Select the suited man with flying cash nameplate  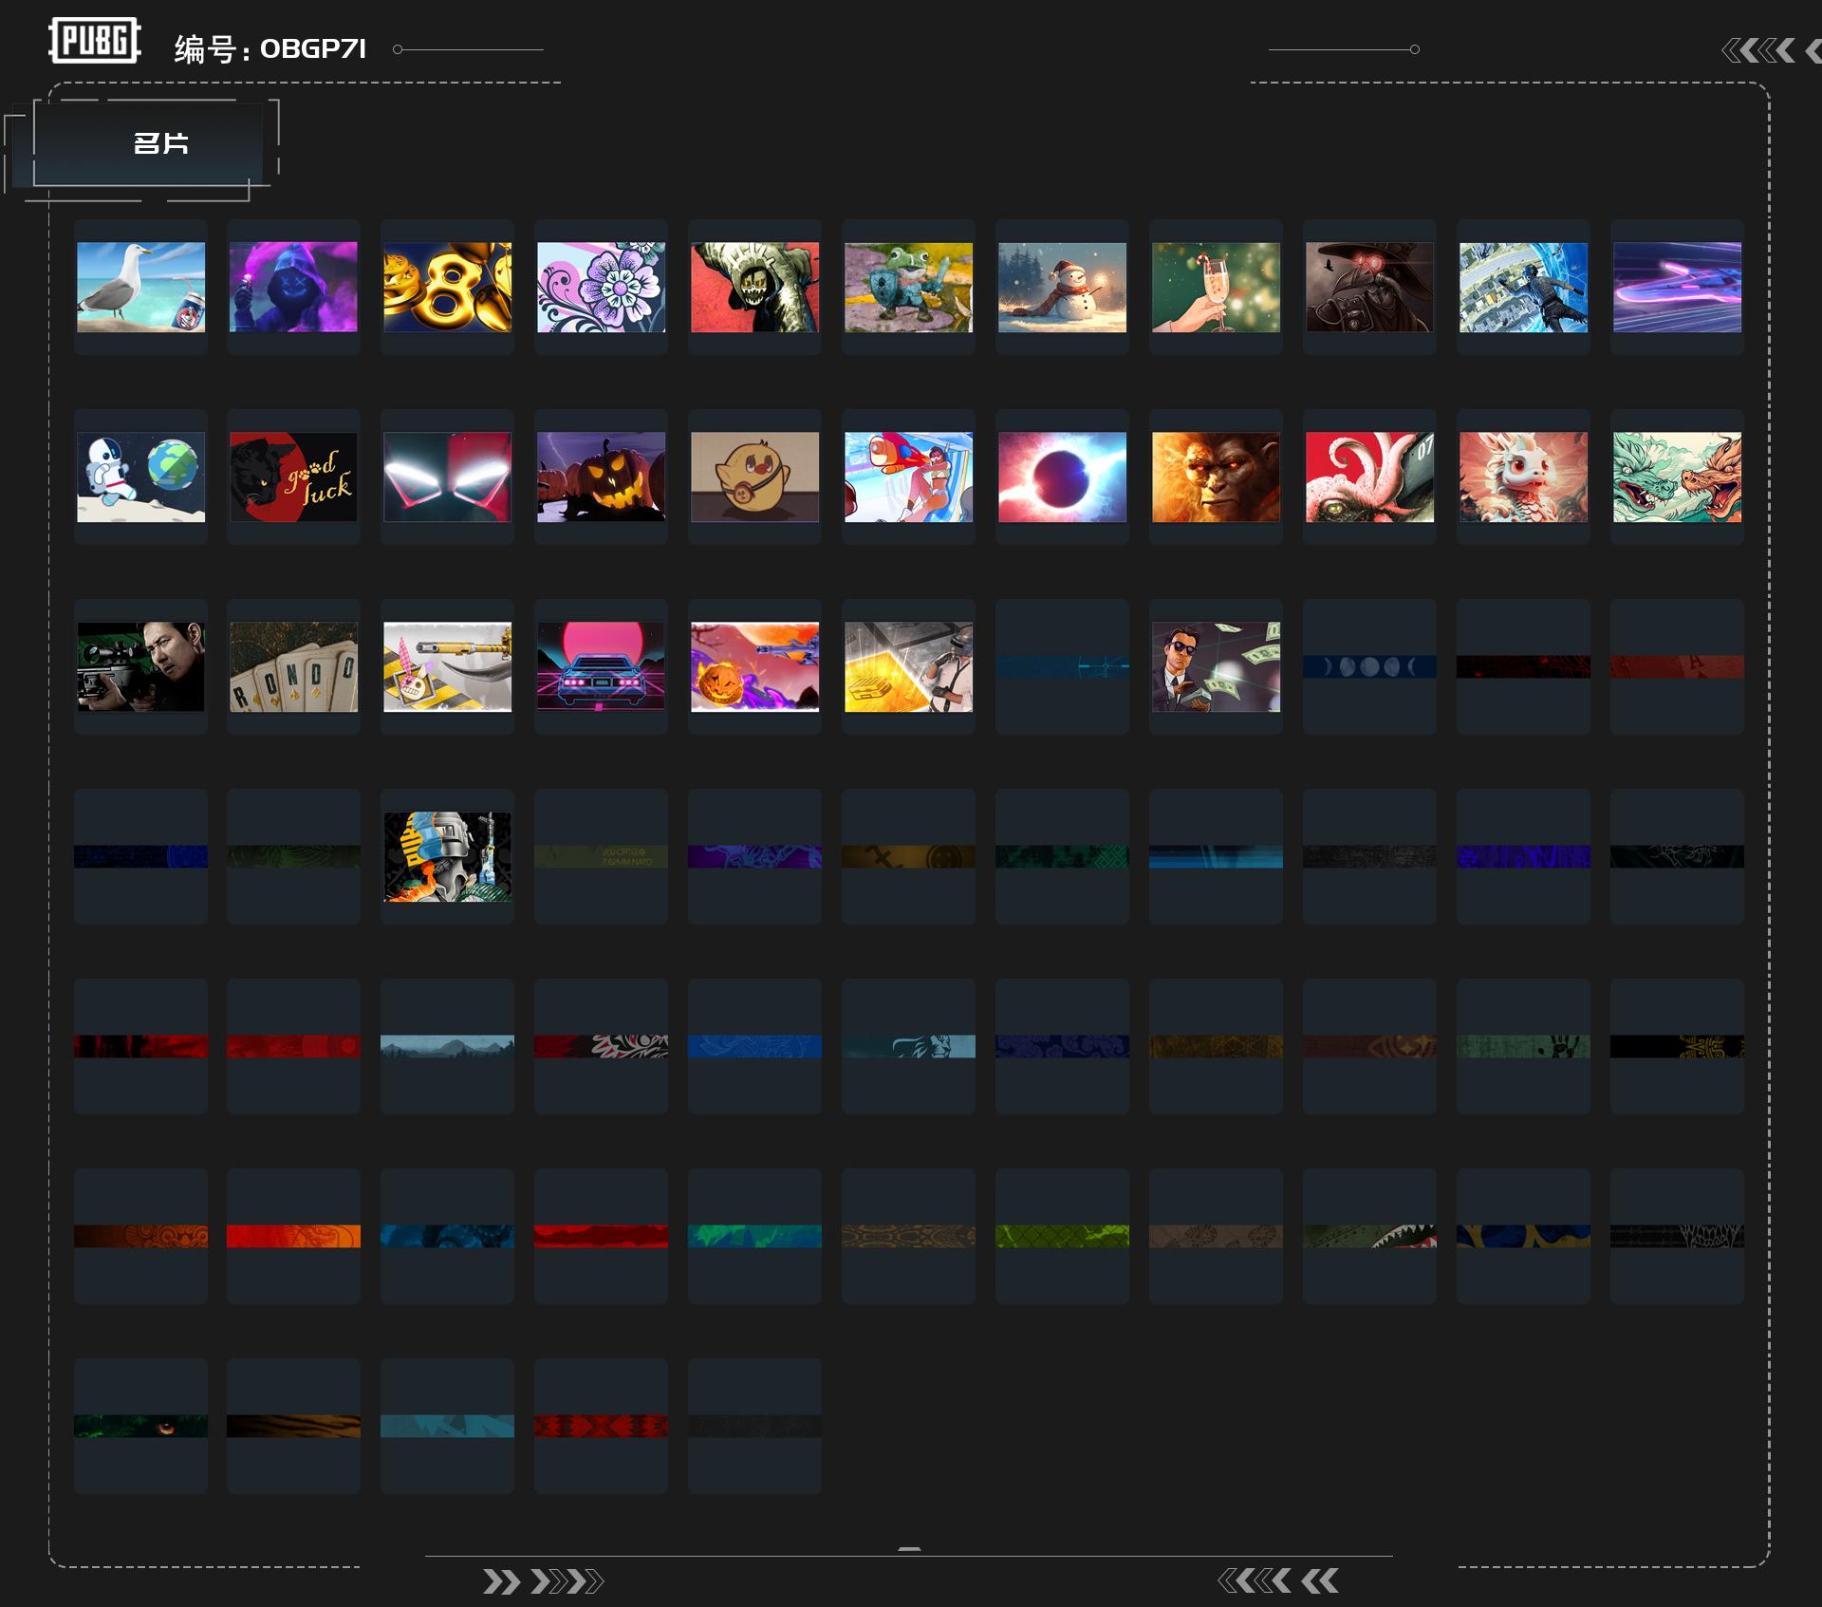coord(1216,666)
